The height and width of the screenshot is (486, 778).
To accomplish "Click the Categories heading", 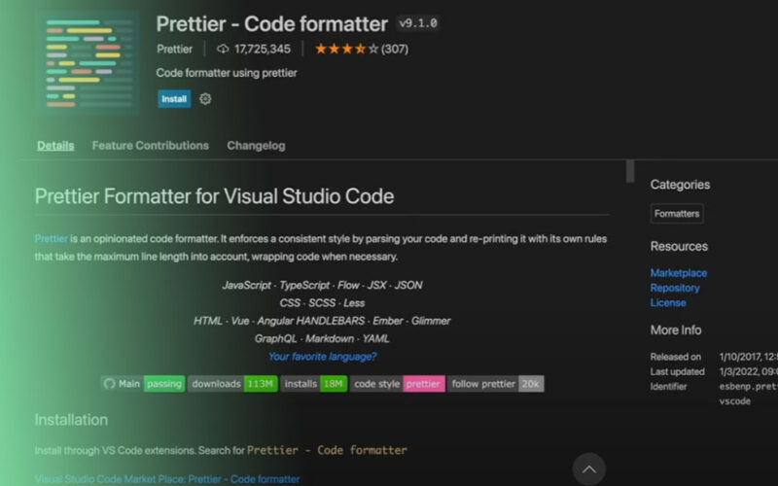I will [680, 185].
